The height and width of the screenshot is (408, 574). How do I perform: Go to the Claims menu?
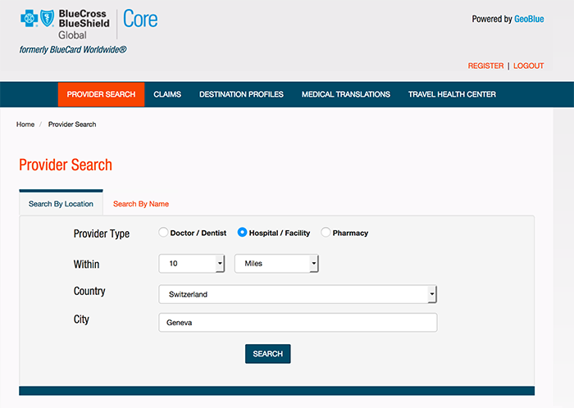[167, 94]
